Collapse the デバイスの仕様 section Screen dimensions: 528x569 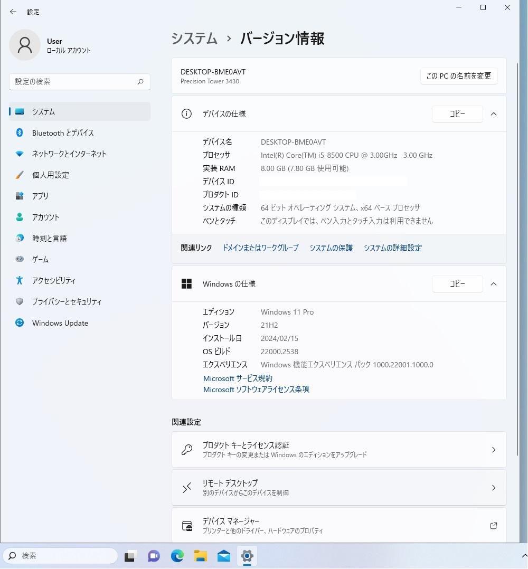[493, 113]
